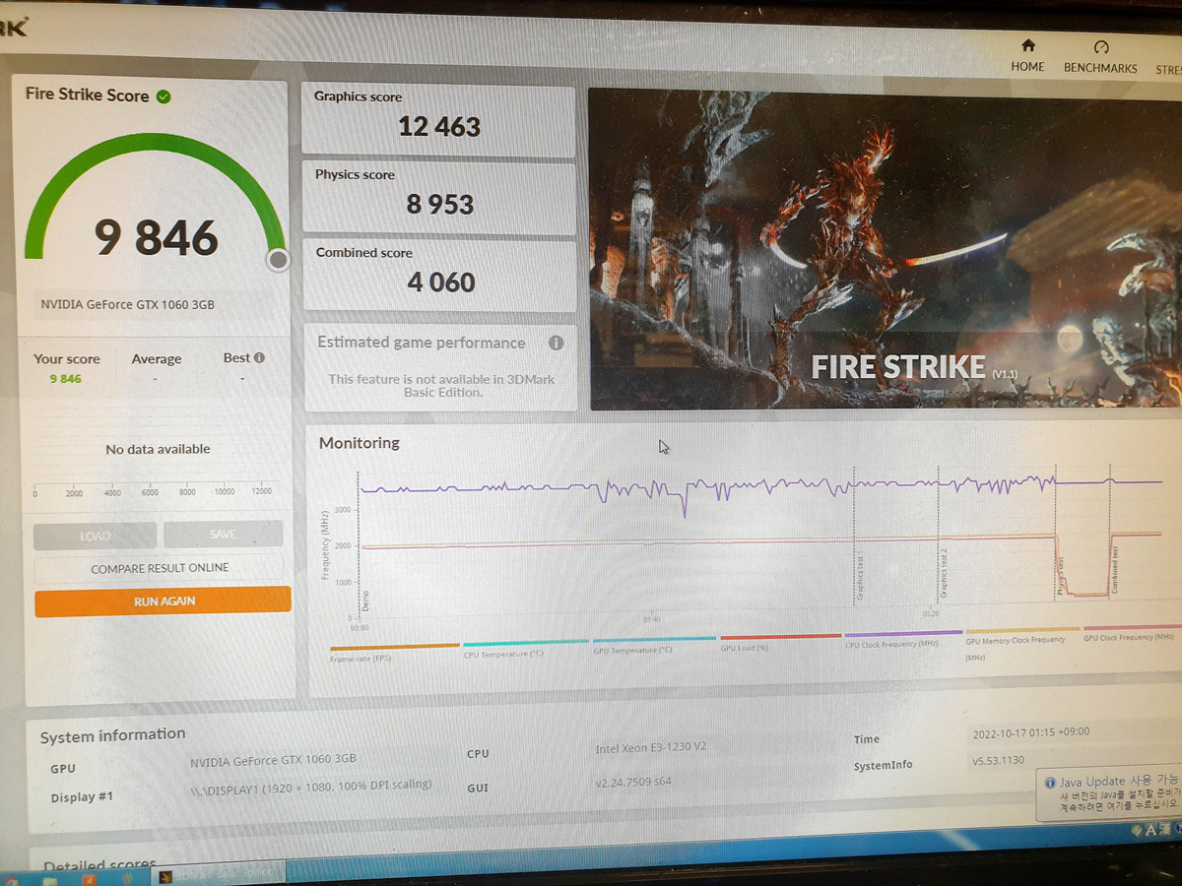
Task: Click the GPU value in System information
Action: tap(273, 759)
